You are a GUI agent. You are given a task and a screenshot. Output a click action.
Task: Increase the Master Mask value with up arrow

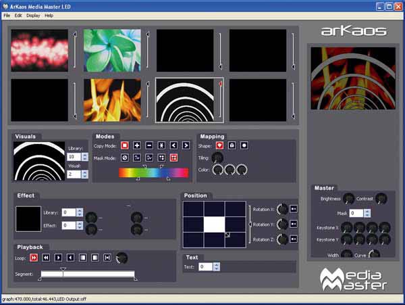[x=367, y=211]
